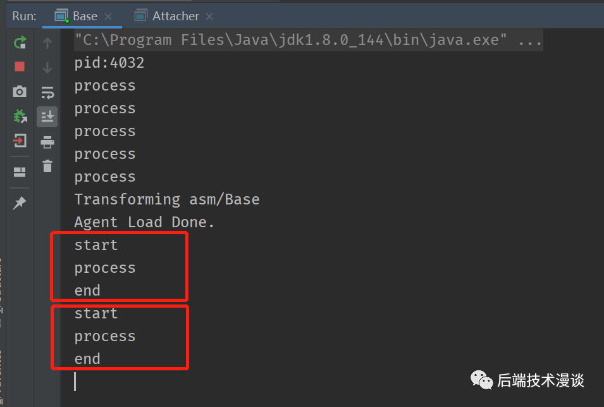Rerun the Base program
Screen dimensions: 604x407
click(20, 42)
